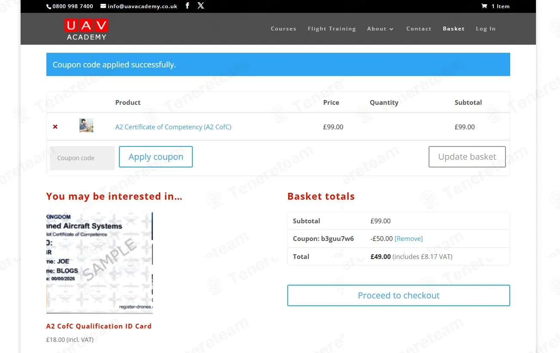Open A2 CofC Qualification ID Card title link
This screenshot has height=353, width=560.
[99, 326]
